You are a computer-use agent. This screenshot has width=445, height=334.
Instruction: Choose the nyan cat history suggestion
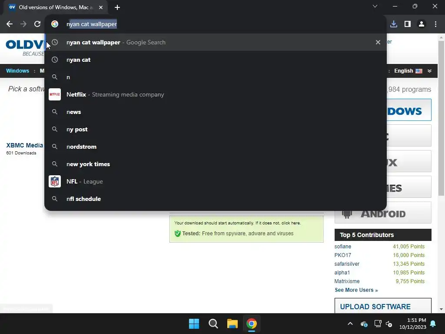coord(216,60)
